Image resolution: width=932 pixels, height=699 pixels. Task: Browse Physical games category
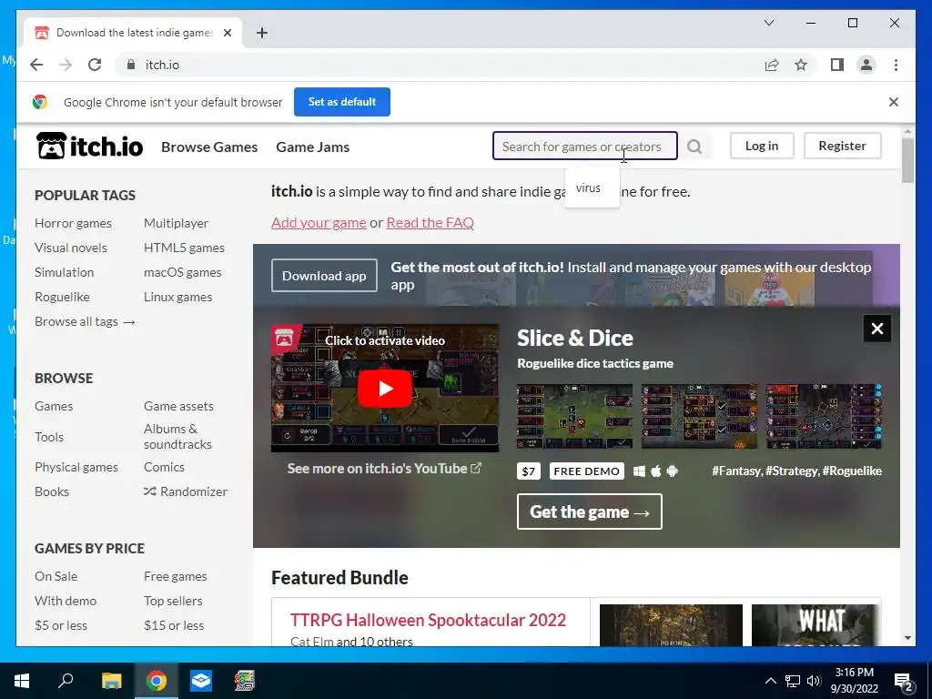click(76, 467)
